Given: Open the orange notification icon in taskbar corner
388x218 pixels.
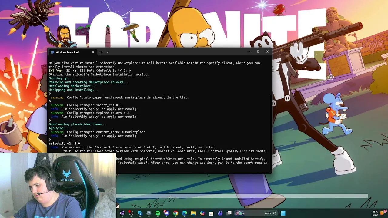Looking at the screenshot, I should (383, 213).
